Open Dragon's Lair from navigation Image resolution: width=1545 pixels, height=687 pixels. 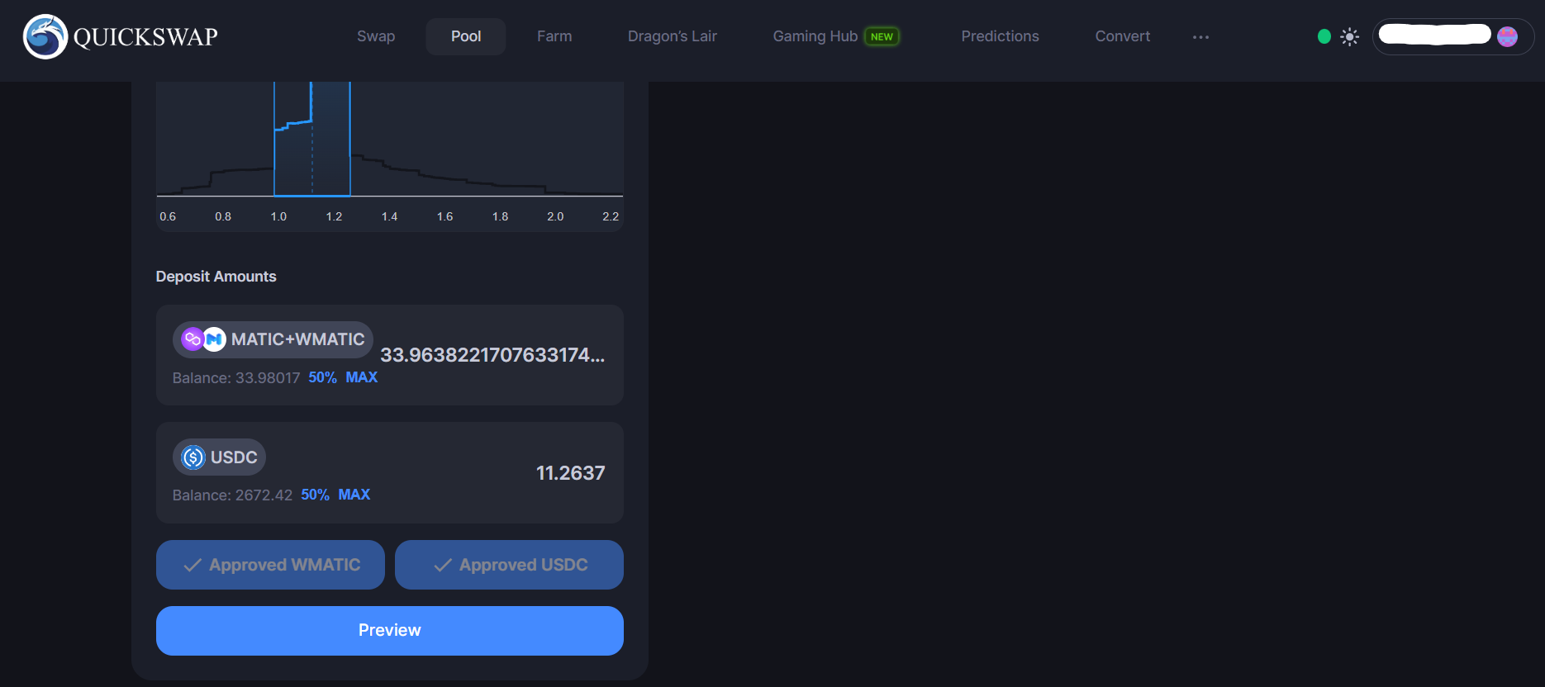(x=672, y=36)
